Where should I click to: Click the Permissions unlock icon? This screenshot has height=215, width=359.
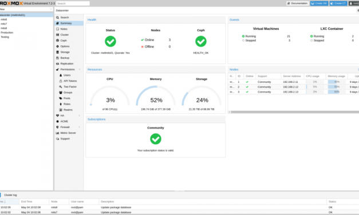[57, 69]
